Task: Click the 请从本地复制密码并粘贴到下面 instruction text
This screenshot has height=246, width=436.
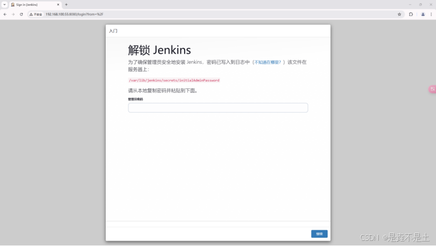Action: tap(163, 91)
